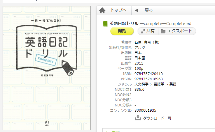Open the book title 英語日記ドリル
The width and height of the screenshot is (215, 132).
pyautogui.click(x=124, y=24)
